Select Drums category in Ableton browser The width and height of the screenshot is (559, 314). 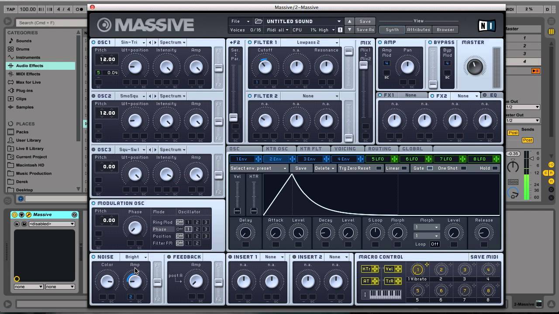pyautogui.click(x=23, y=49)
